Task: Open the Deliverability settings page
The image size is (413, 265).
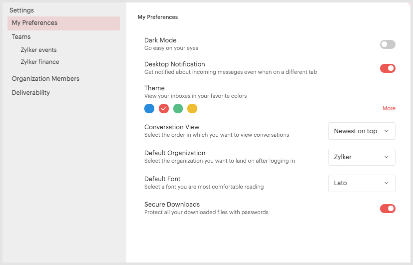Action: [31, 93]
